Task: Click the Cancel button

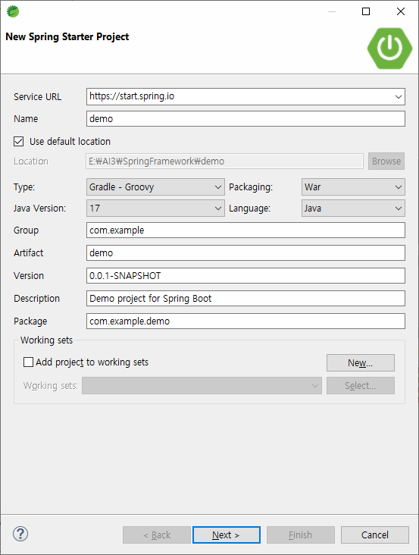Action: [x=375, y=535]
